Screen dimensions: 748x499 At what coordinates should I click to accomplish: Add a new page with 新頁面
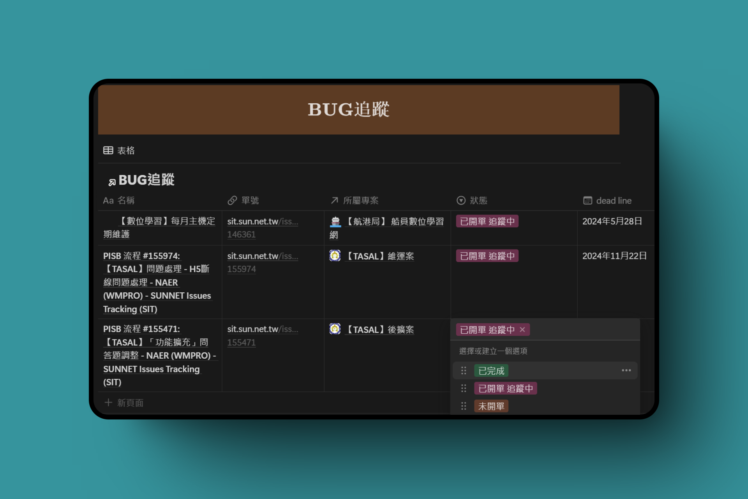pyautogui.click(x=124, y=403)
